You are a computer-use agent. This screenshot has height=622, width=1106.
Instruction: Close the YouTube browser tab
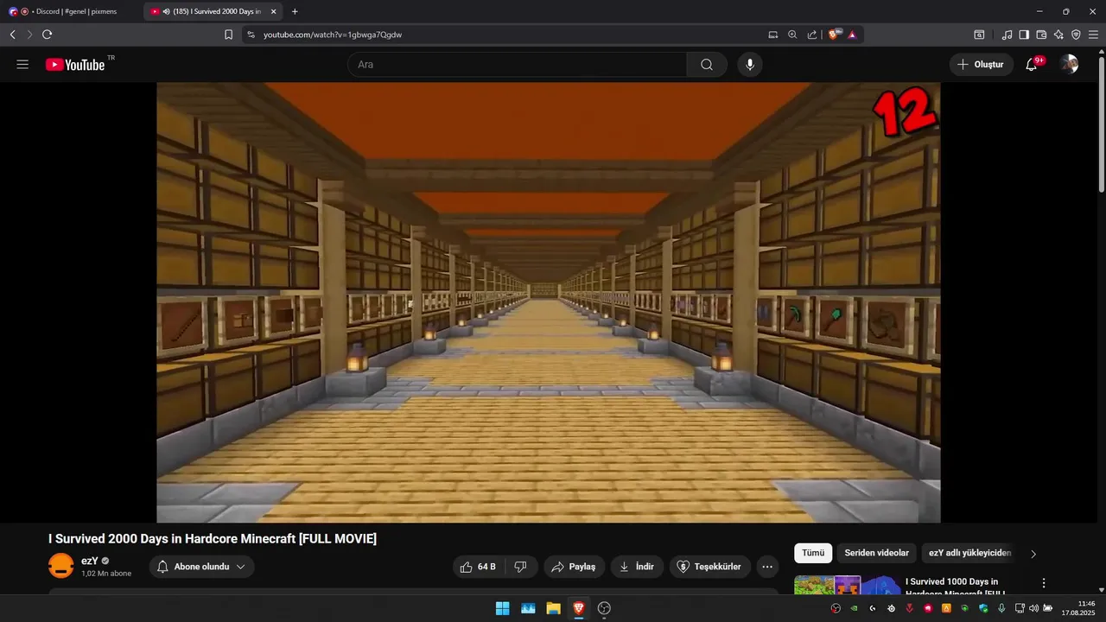click(273, 11)
